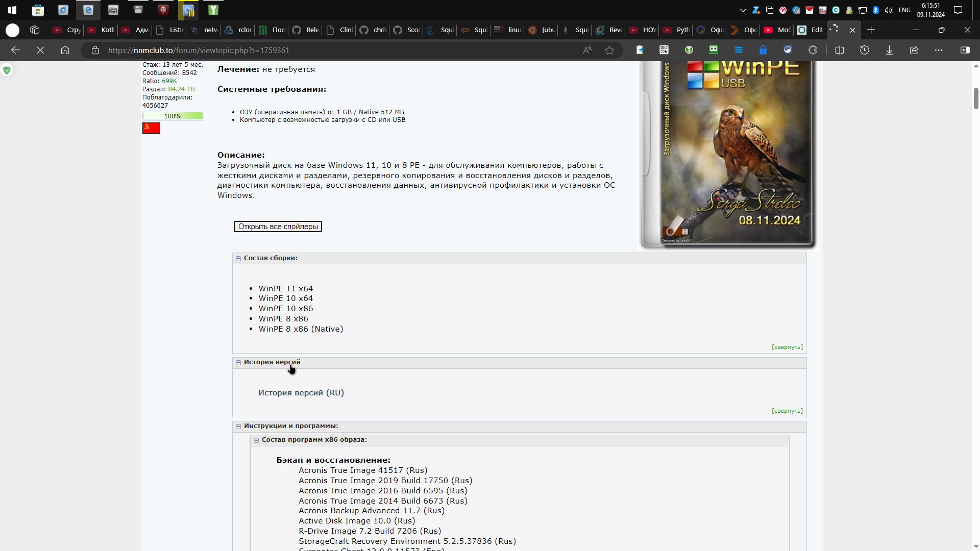The width and height of the screenshot is (980, 551).
Task: Open browser Settings and more menu
Action: tap(939, 50)
